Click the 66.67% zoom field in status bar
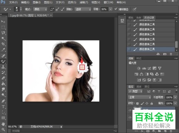This screenshot has width=179, height=133. (x=13, y=127)
